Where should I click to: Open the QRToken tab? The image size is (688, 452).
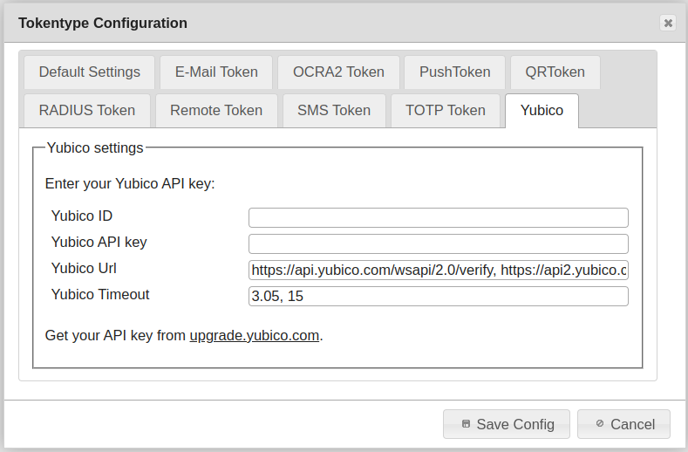555,72
